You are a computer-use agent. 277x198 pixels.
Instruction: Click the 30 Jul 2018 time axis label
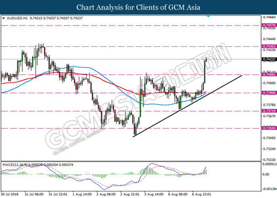click(x=9, y=194)
